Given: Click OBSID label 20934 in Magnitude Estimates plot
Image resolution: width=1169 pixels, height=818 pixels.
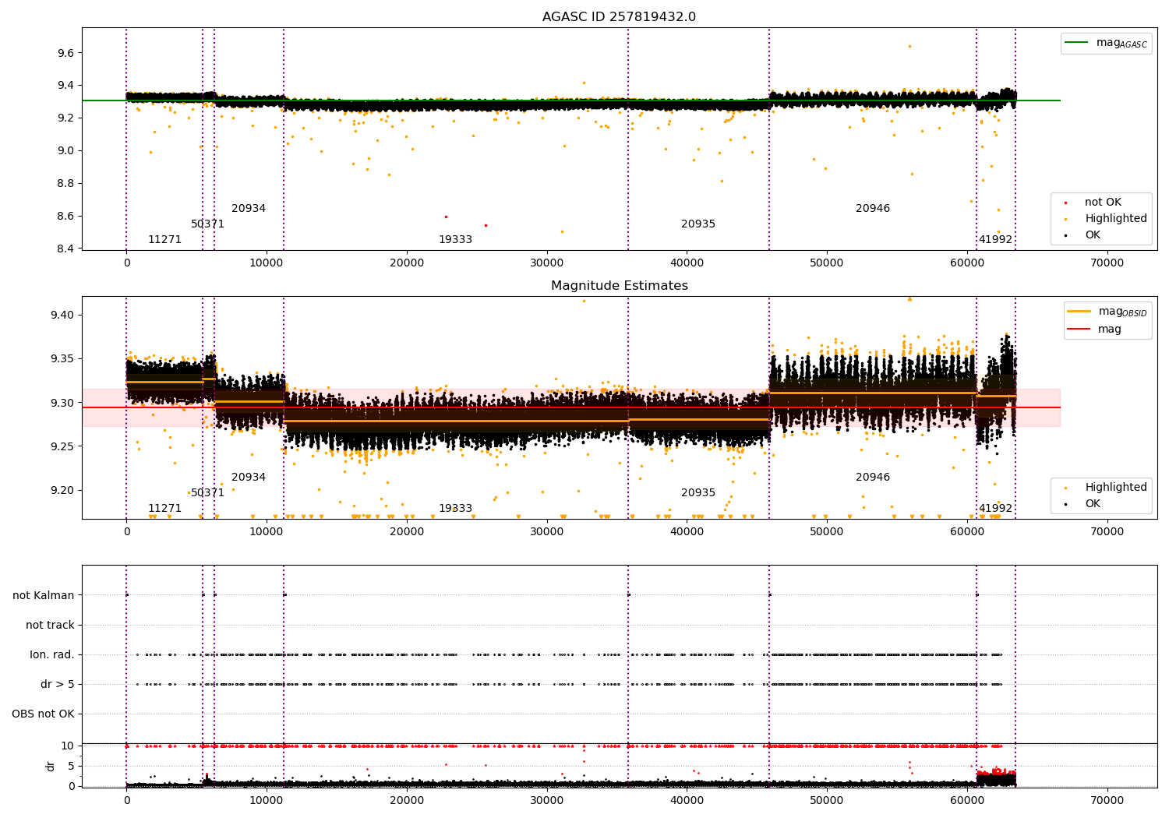Looking at the screenshot, I should point(249,478).
